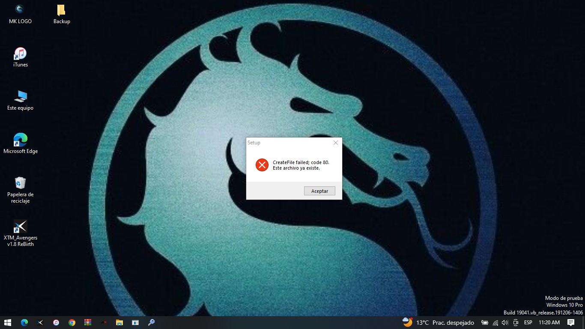Open the weather widget showing 13°C

(x=438, y=323)
